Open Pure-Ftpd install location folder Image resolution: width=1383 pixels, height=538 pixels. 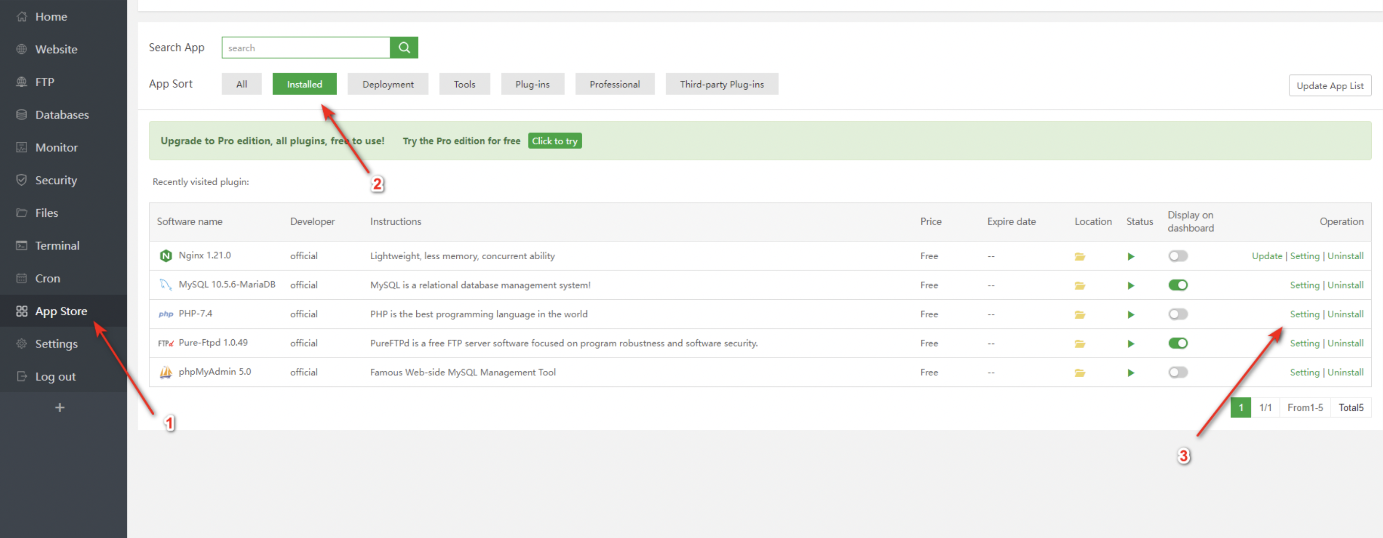point(1079,343)
